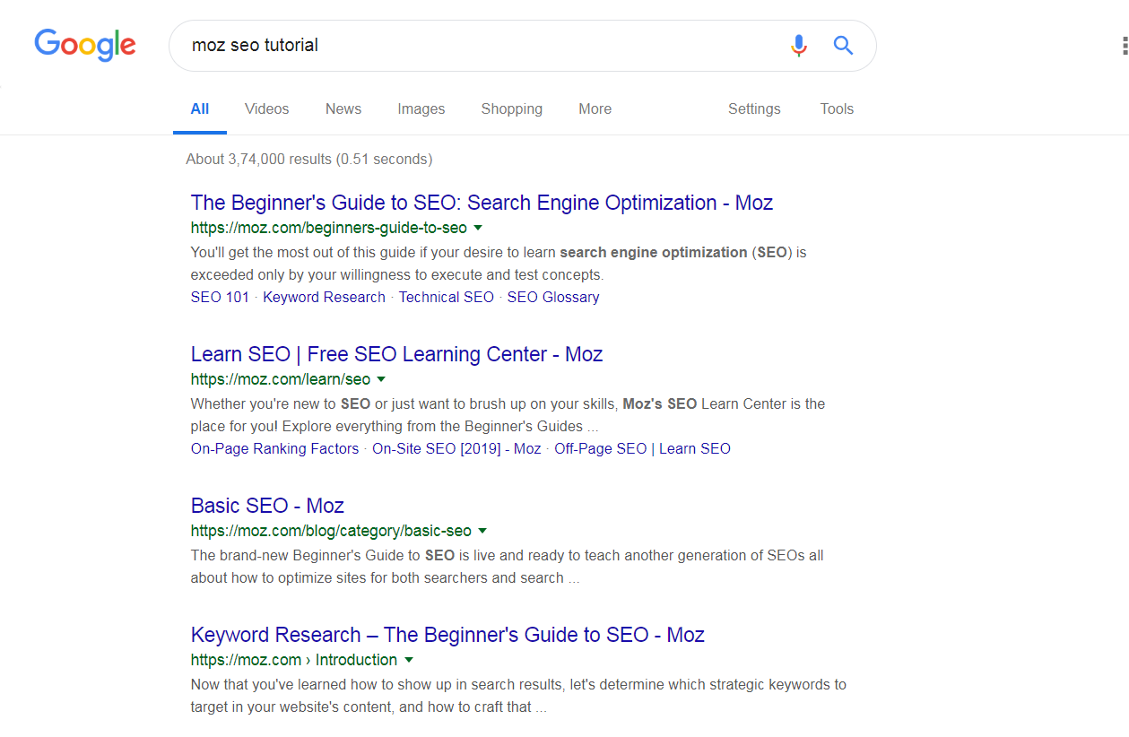The height and width of the screenshot is (737, 1129).
Task: Click the https://moz.com/blog/category/basic-seo green URL
Action: point(331,531)
